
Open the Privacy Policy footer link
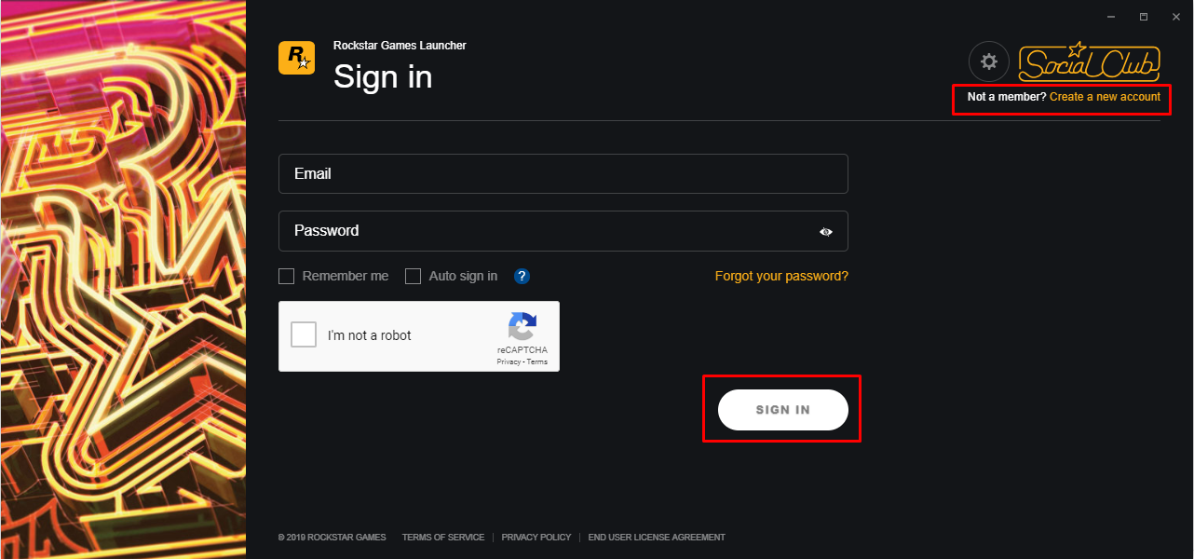(536, 538)
